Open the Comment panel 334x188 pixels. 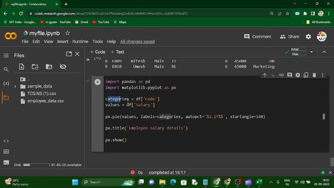click(257, 37)
